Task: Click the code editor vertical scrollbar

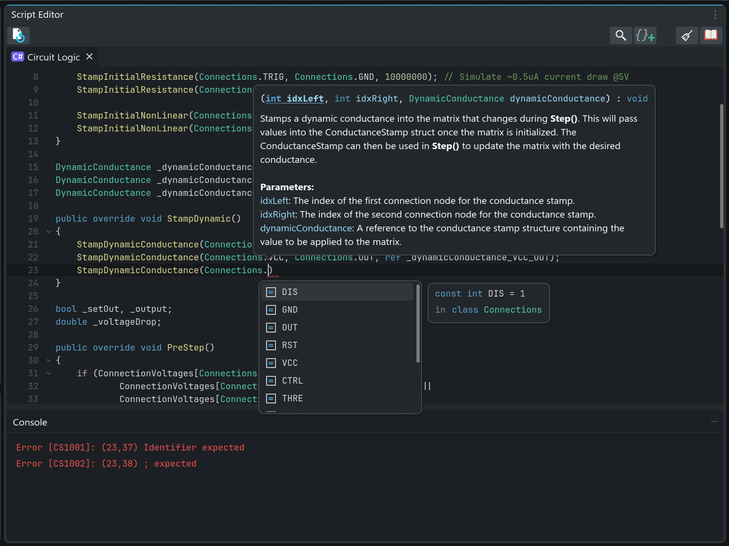Action: (721, 166)
